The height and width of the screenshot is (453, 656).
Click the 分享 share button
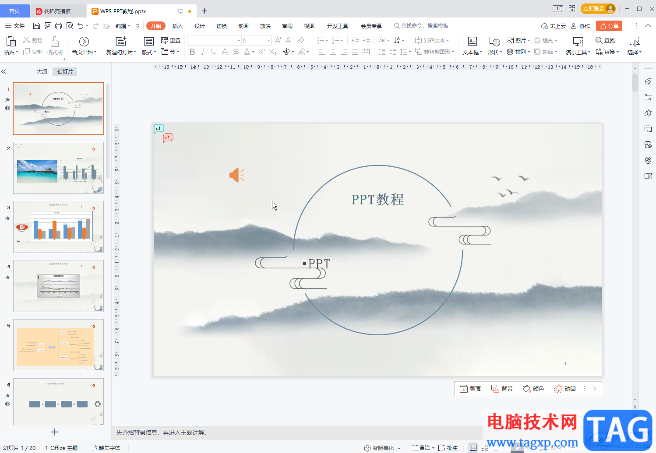click(609, 26)
